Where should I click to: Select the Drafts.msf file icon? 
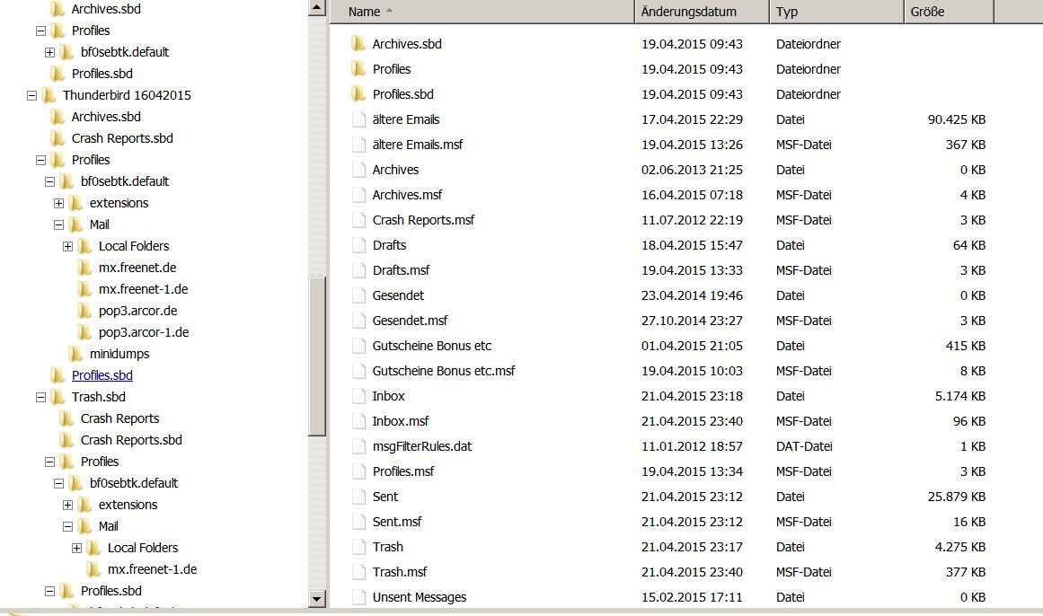(358, 270)
